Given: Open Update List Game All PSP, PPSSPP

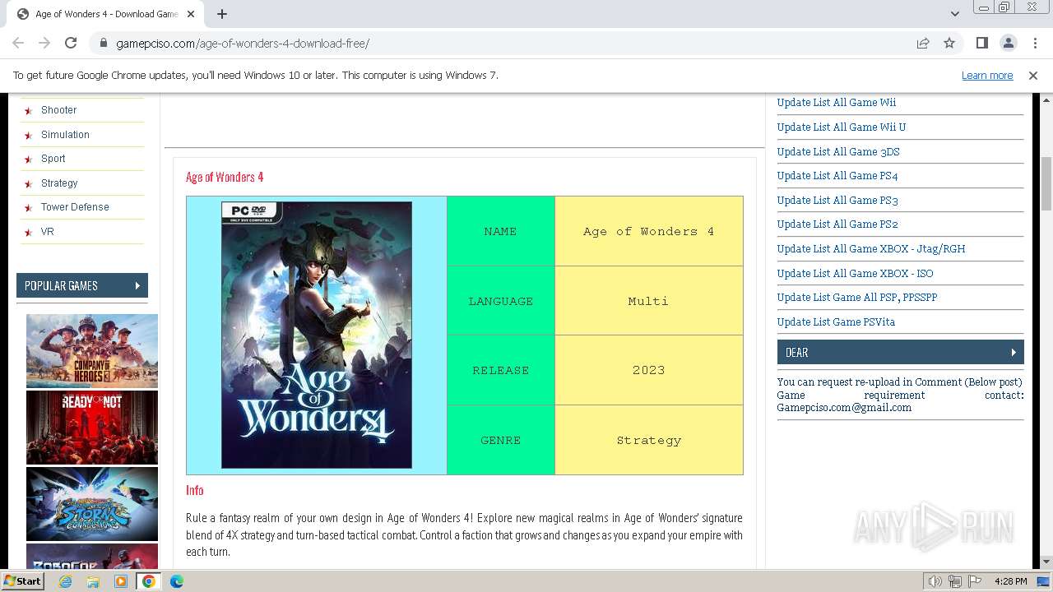Looking at the screenshot, I should [x=857, y=298].
